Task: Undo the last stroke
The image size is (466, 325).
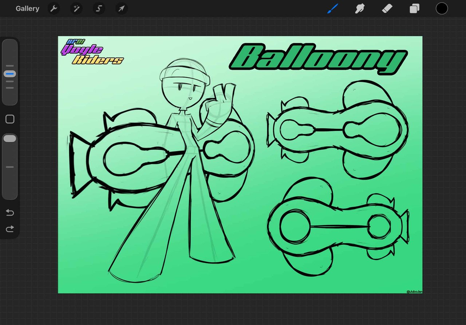Action: [x=10, y=213]
